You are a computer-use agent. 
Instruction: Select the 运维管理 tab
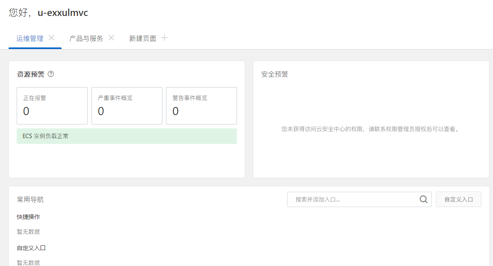(x=29, y=38)
